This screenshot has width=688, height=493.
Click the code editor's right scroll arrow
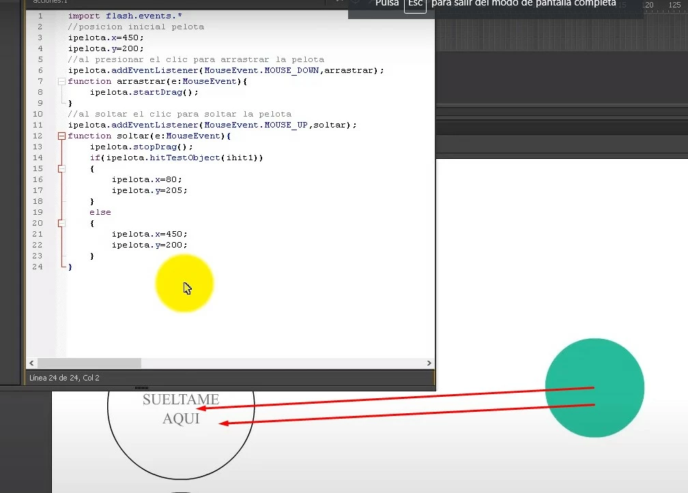coord(429,363)
